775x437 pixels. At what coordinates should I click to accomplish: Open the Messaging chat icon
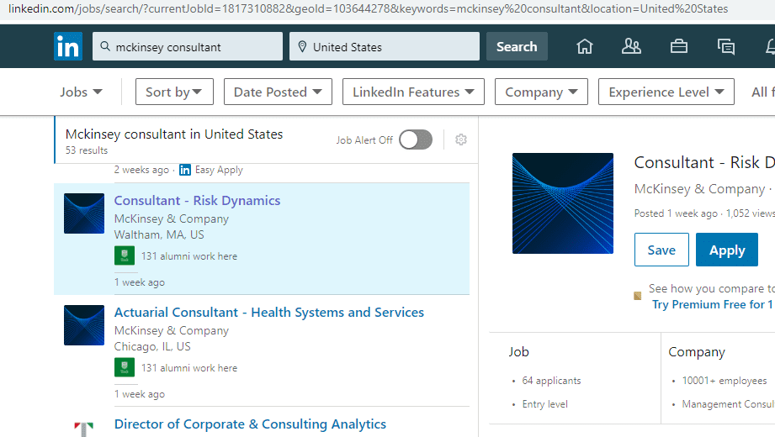725,47
